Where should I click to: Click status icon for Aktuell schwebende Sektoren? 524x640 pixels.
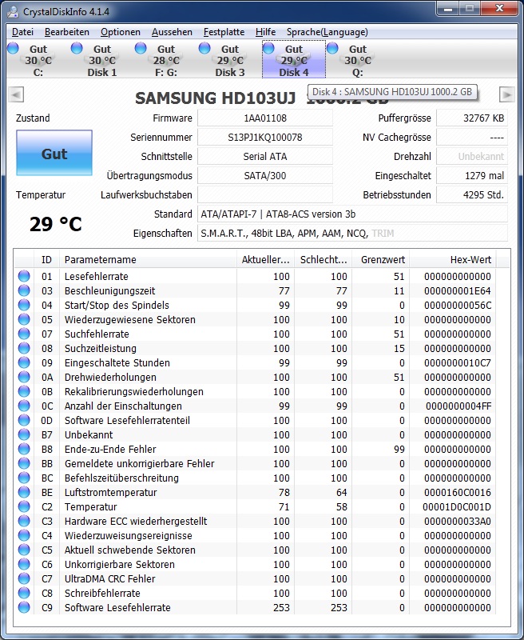24,550
